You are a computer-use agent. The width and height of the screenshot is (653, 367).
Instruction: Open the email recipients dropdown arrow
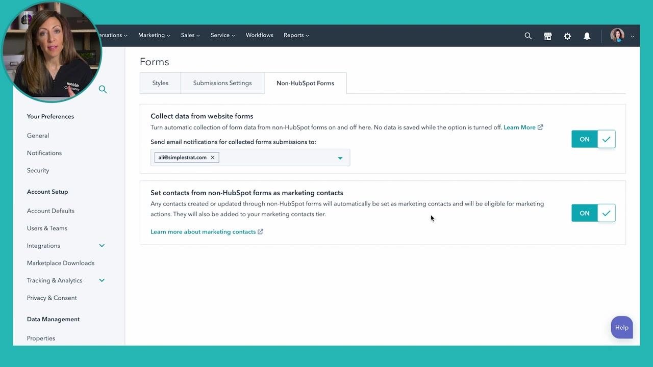pyautogui.click(x=340, y=158)
